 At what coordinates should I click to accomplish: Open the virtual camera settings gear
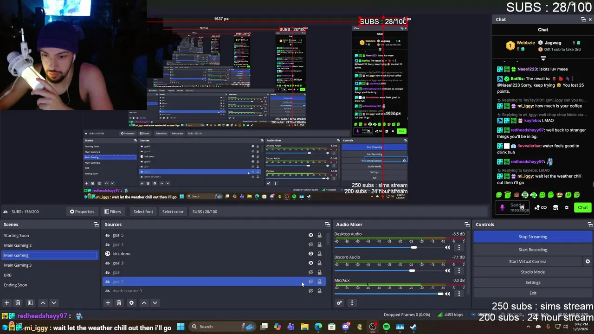(x=588, y=261)
